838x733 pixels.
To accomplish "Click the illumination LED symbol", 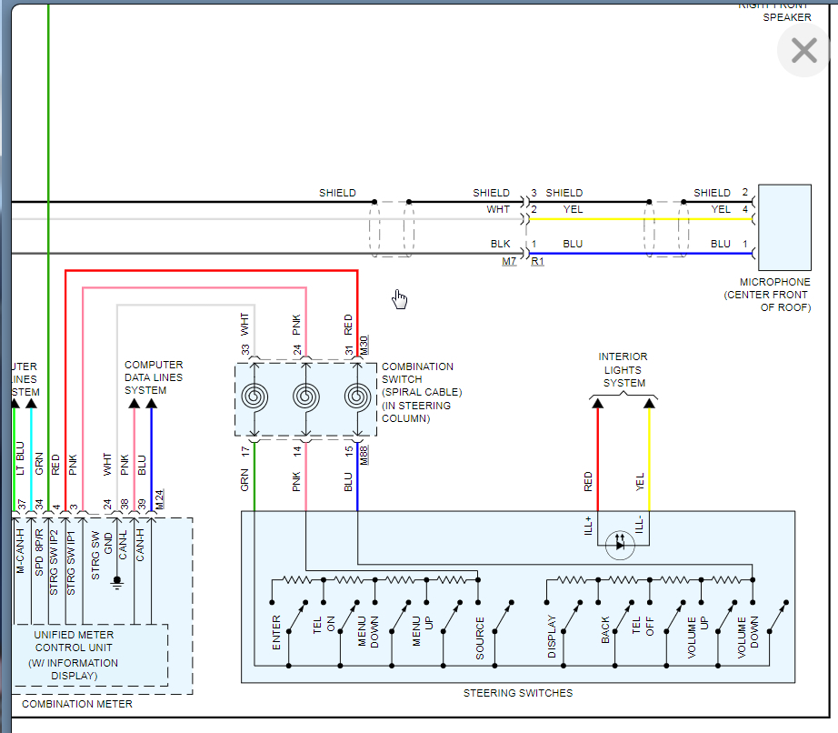I will tap(623, 542).
